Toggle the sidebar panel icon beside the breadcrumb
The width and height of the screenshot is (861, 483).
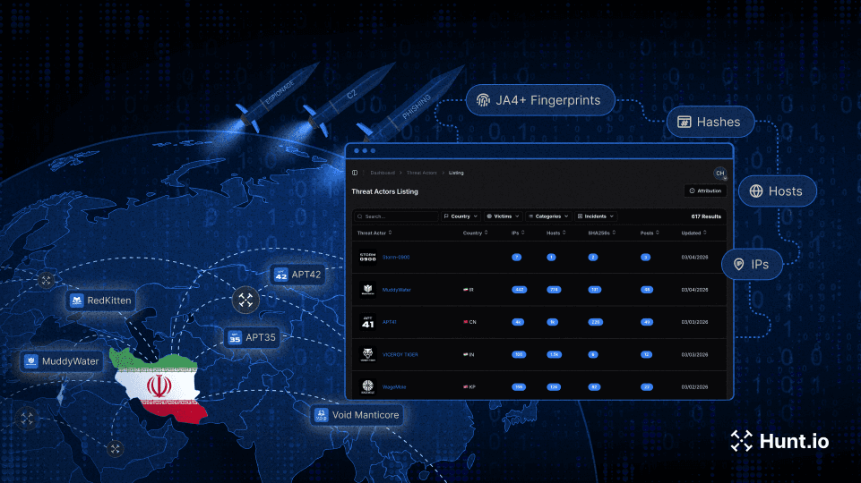[x=355, y=173]
